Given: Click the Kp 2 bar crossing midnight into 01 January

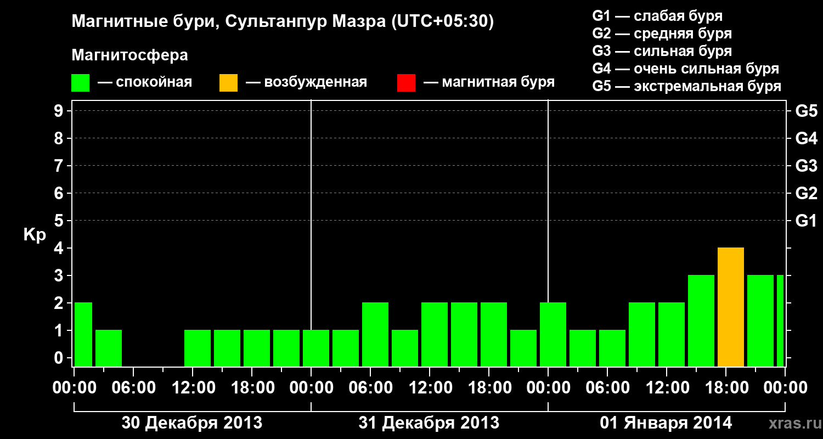Looking at the screenshot, I should point(553,334).
